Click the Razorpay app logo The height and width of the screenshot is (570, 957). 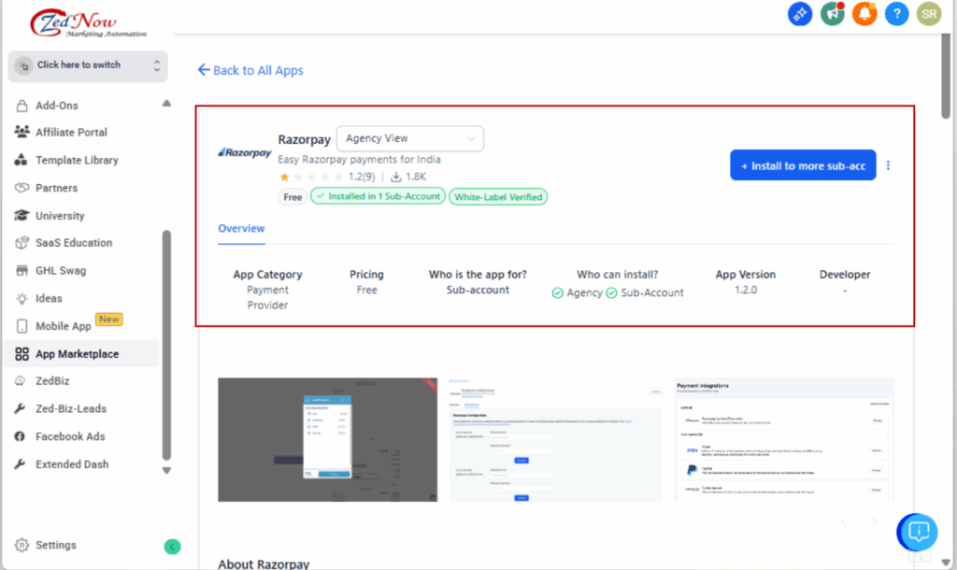(245, 152)
